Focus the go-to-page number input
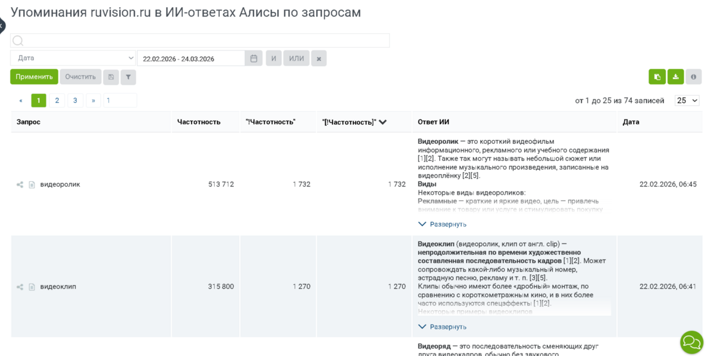Viewport: 714px width, 356px height. coord(120,100)
